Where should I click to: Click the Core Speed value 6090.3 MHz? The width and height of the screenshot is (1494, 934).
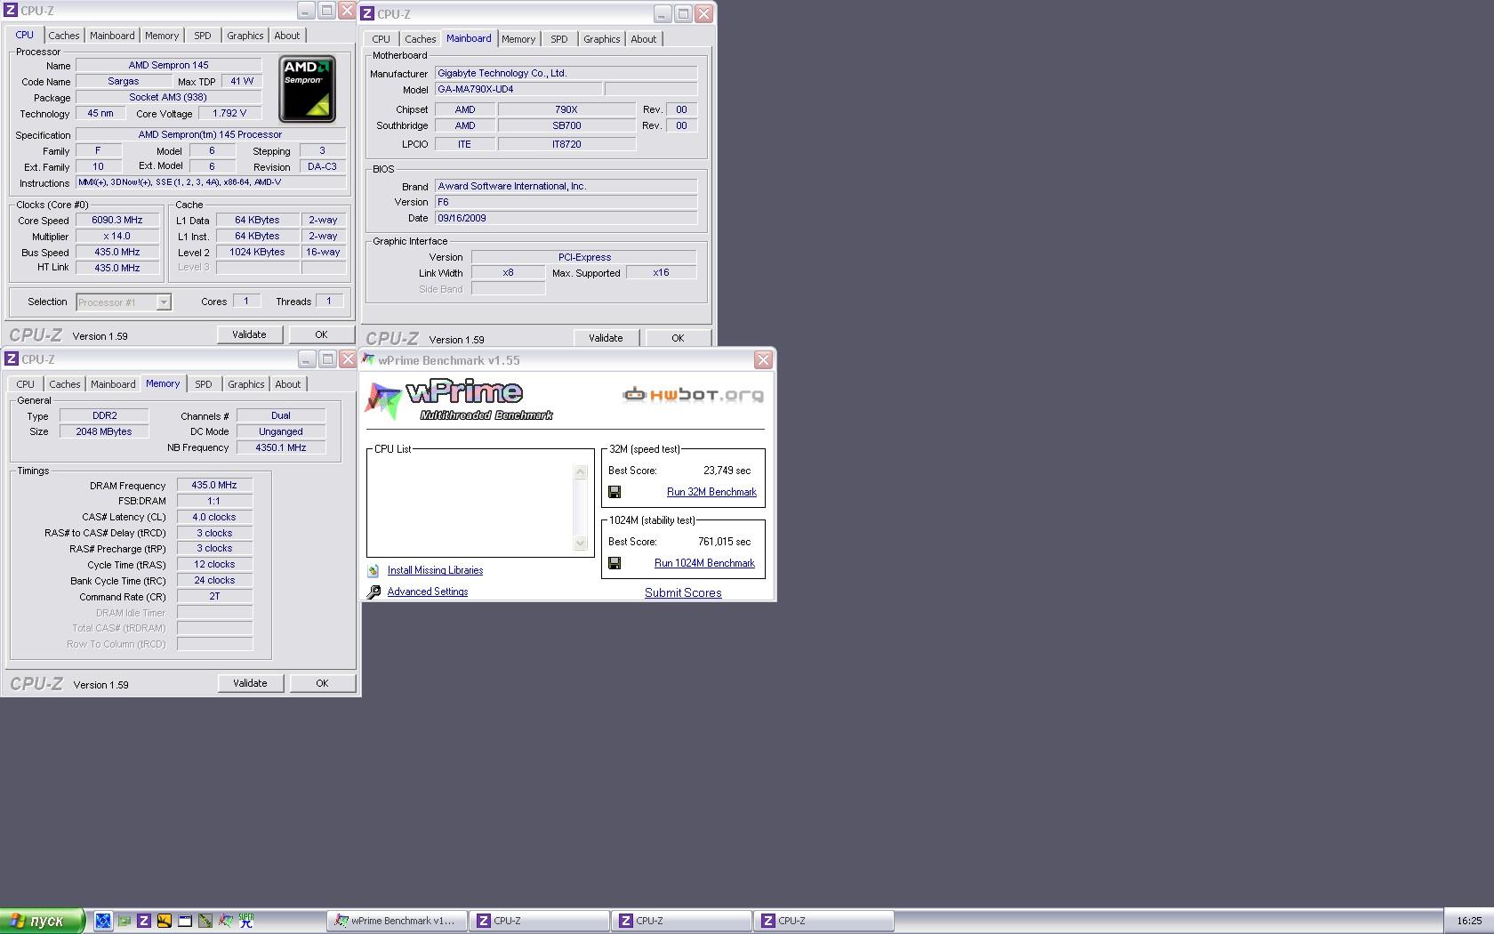point(117,220)
